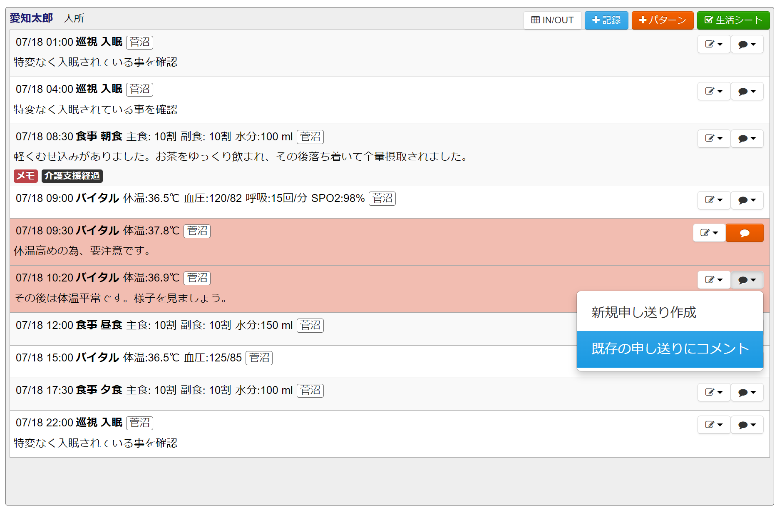The width and height of the screenshot is (777, 513).
Task: Open edit dropdown on 09:30 vital row
Action: click(709, 233)
